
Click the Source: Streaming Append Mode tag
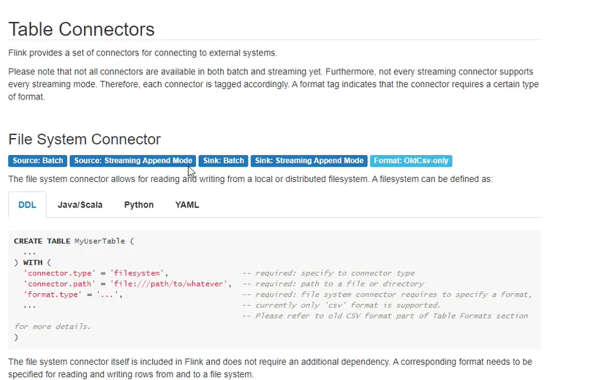(x=133, y=161)
